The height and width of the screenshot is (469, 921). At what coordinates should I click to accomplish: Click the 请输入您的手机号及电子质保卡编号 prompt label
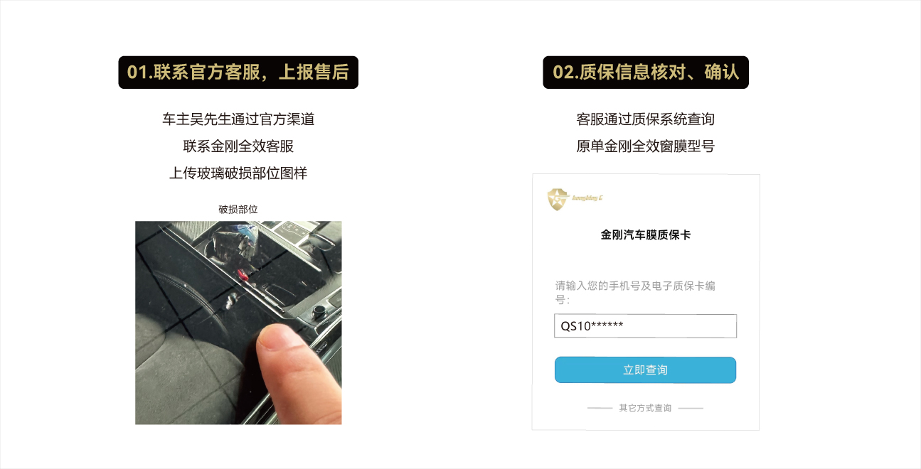[x=635, y=293]
